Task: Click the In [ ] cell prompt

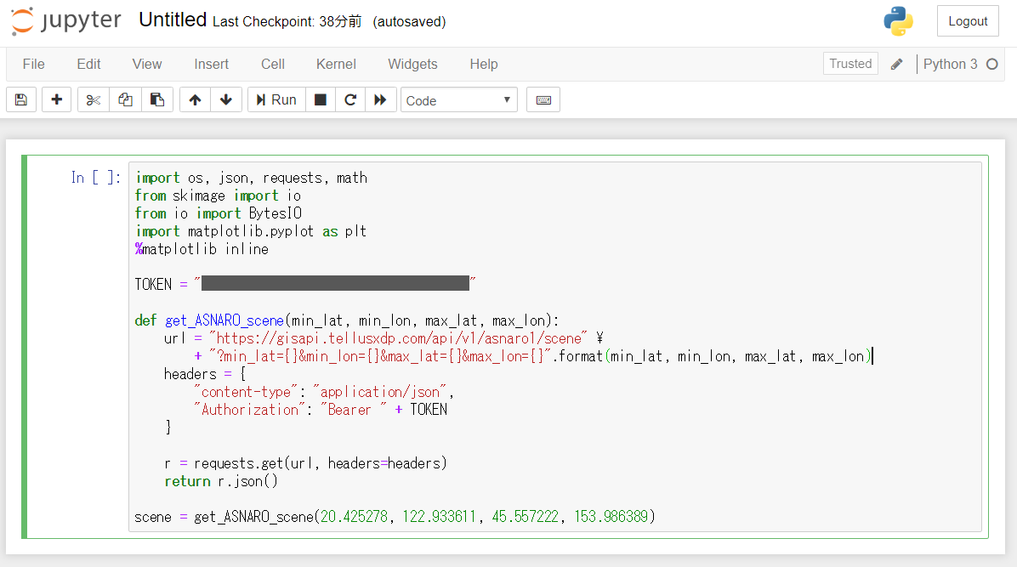Action: (95, 178)
